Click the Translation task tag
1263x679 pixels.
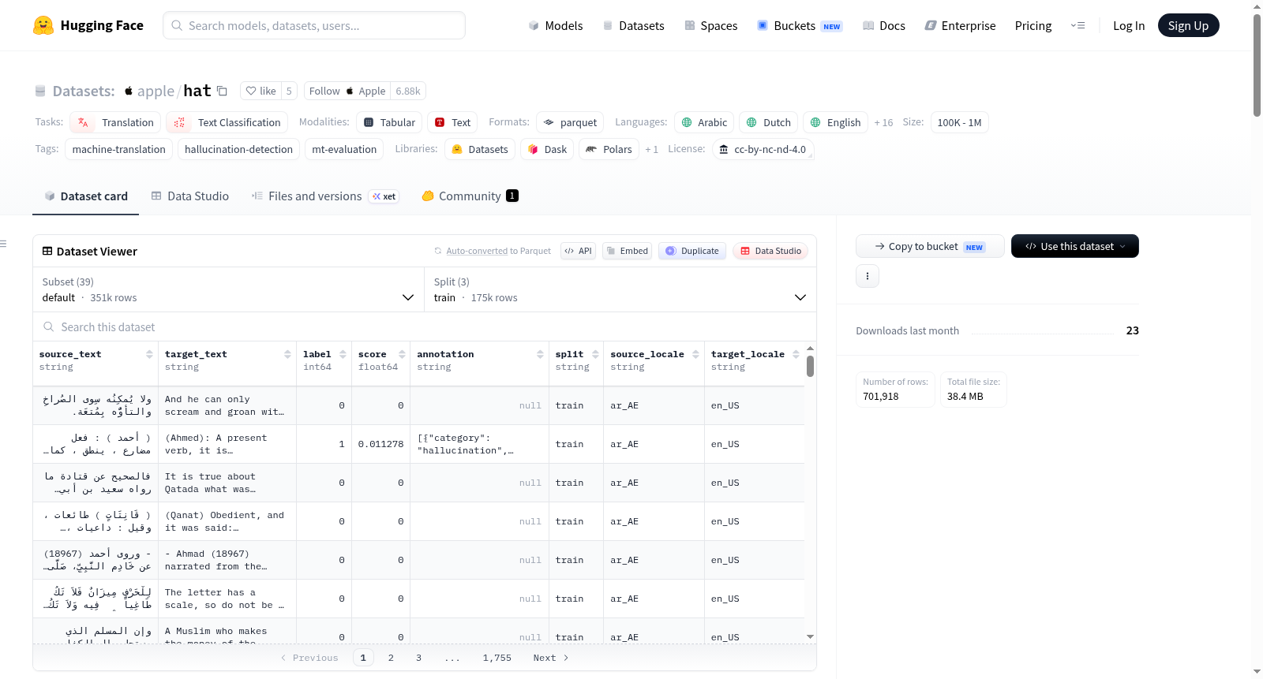pyautogui.click(x=115, y=122)
